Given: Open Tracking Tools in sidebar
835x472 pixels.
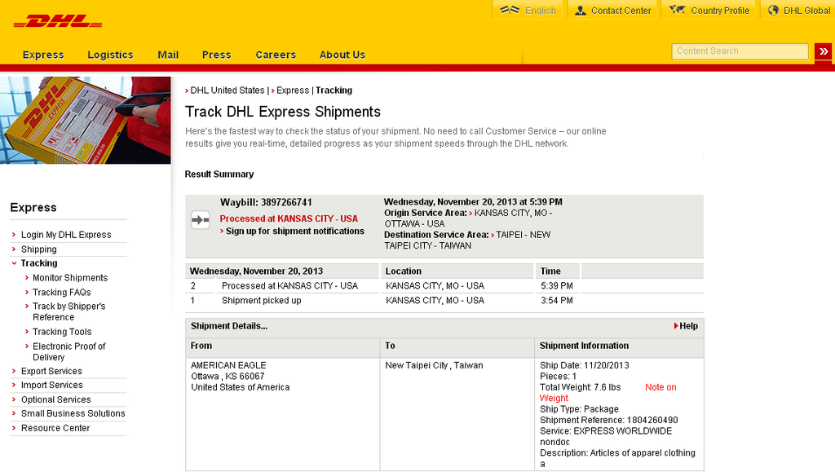Looking at the screenshot, I should click(x=62, y=332).
